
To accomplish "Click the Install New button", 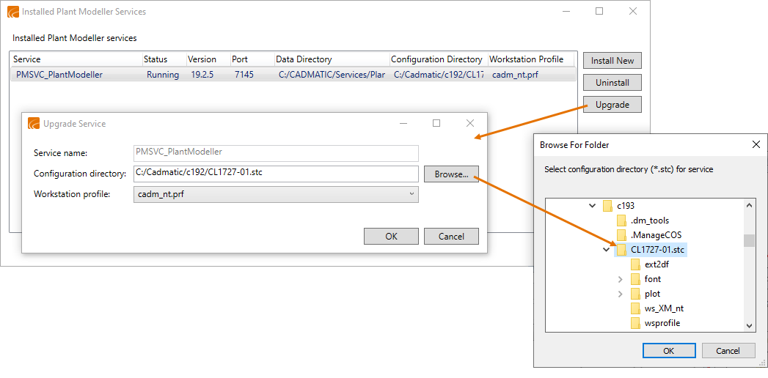I will pyautogui.click(x=612, y=61).
